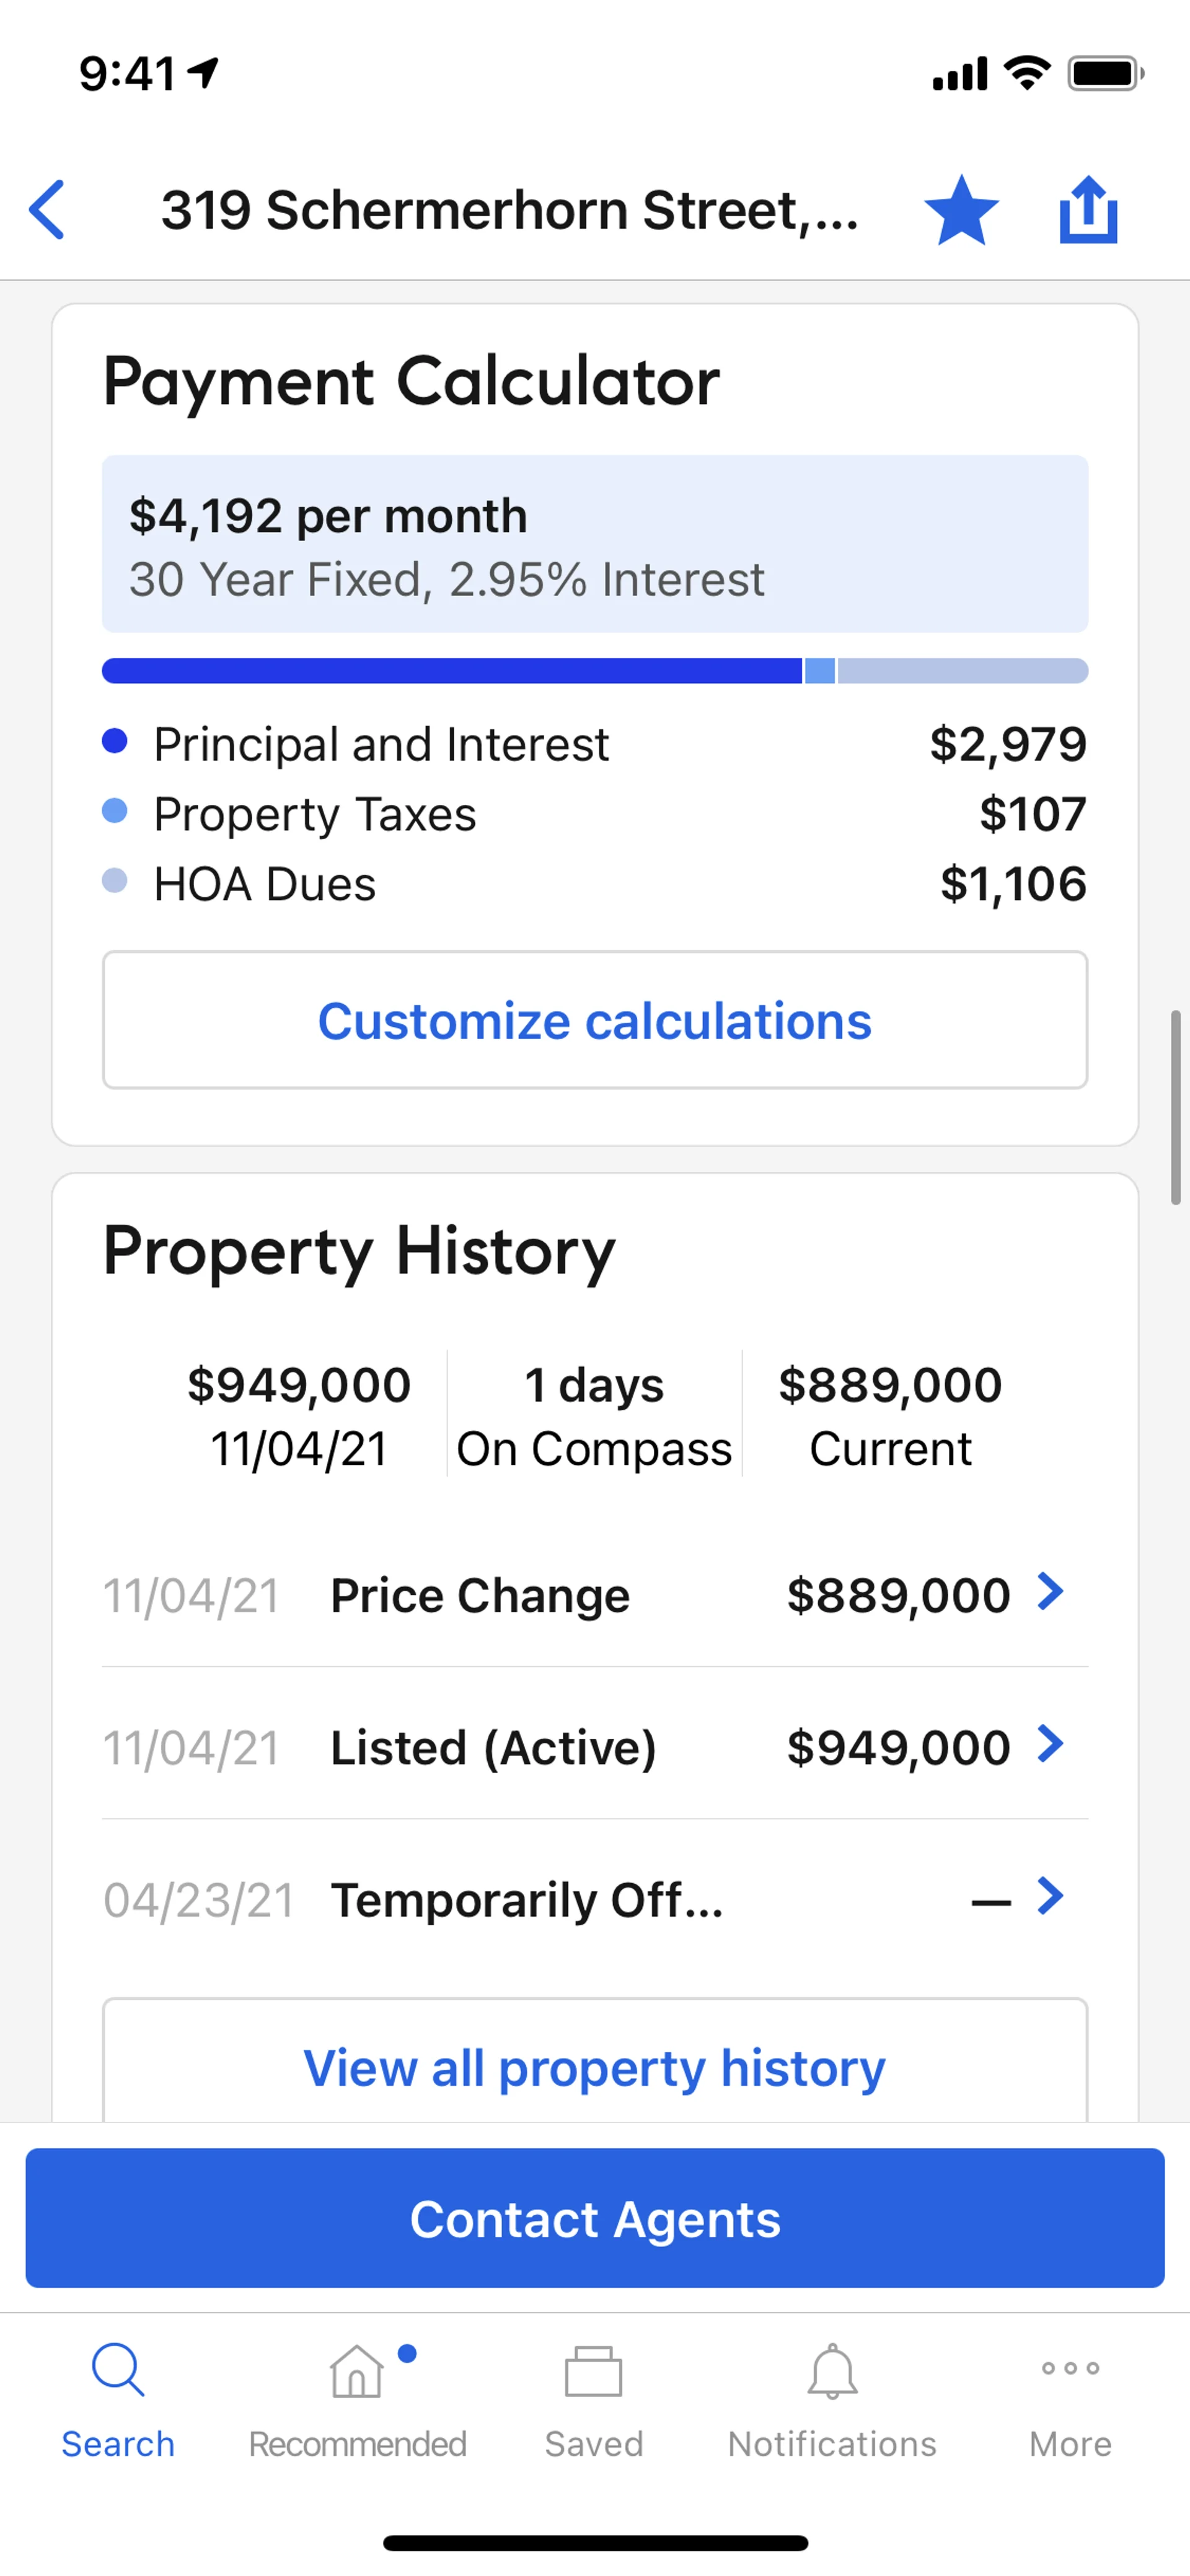Screen dimensions: 1190x2576
Task: Tap the $4,192 per month summary box
Action: pyautogui.click(x=595, y=544)
